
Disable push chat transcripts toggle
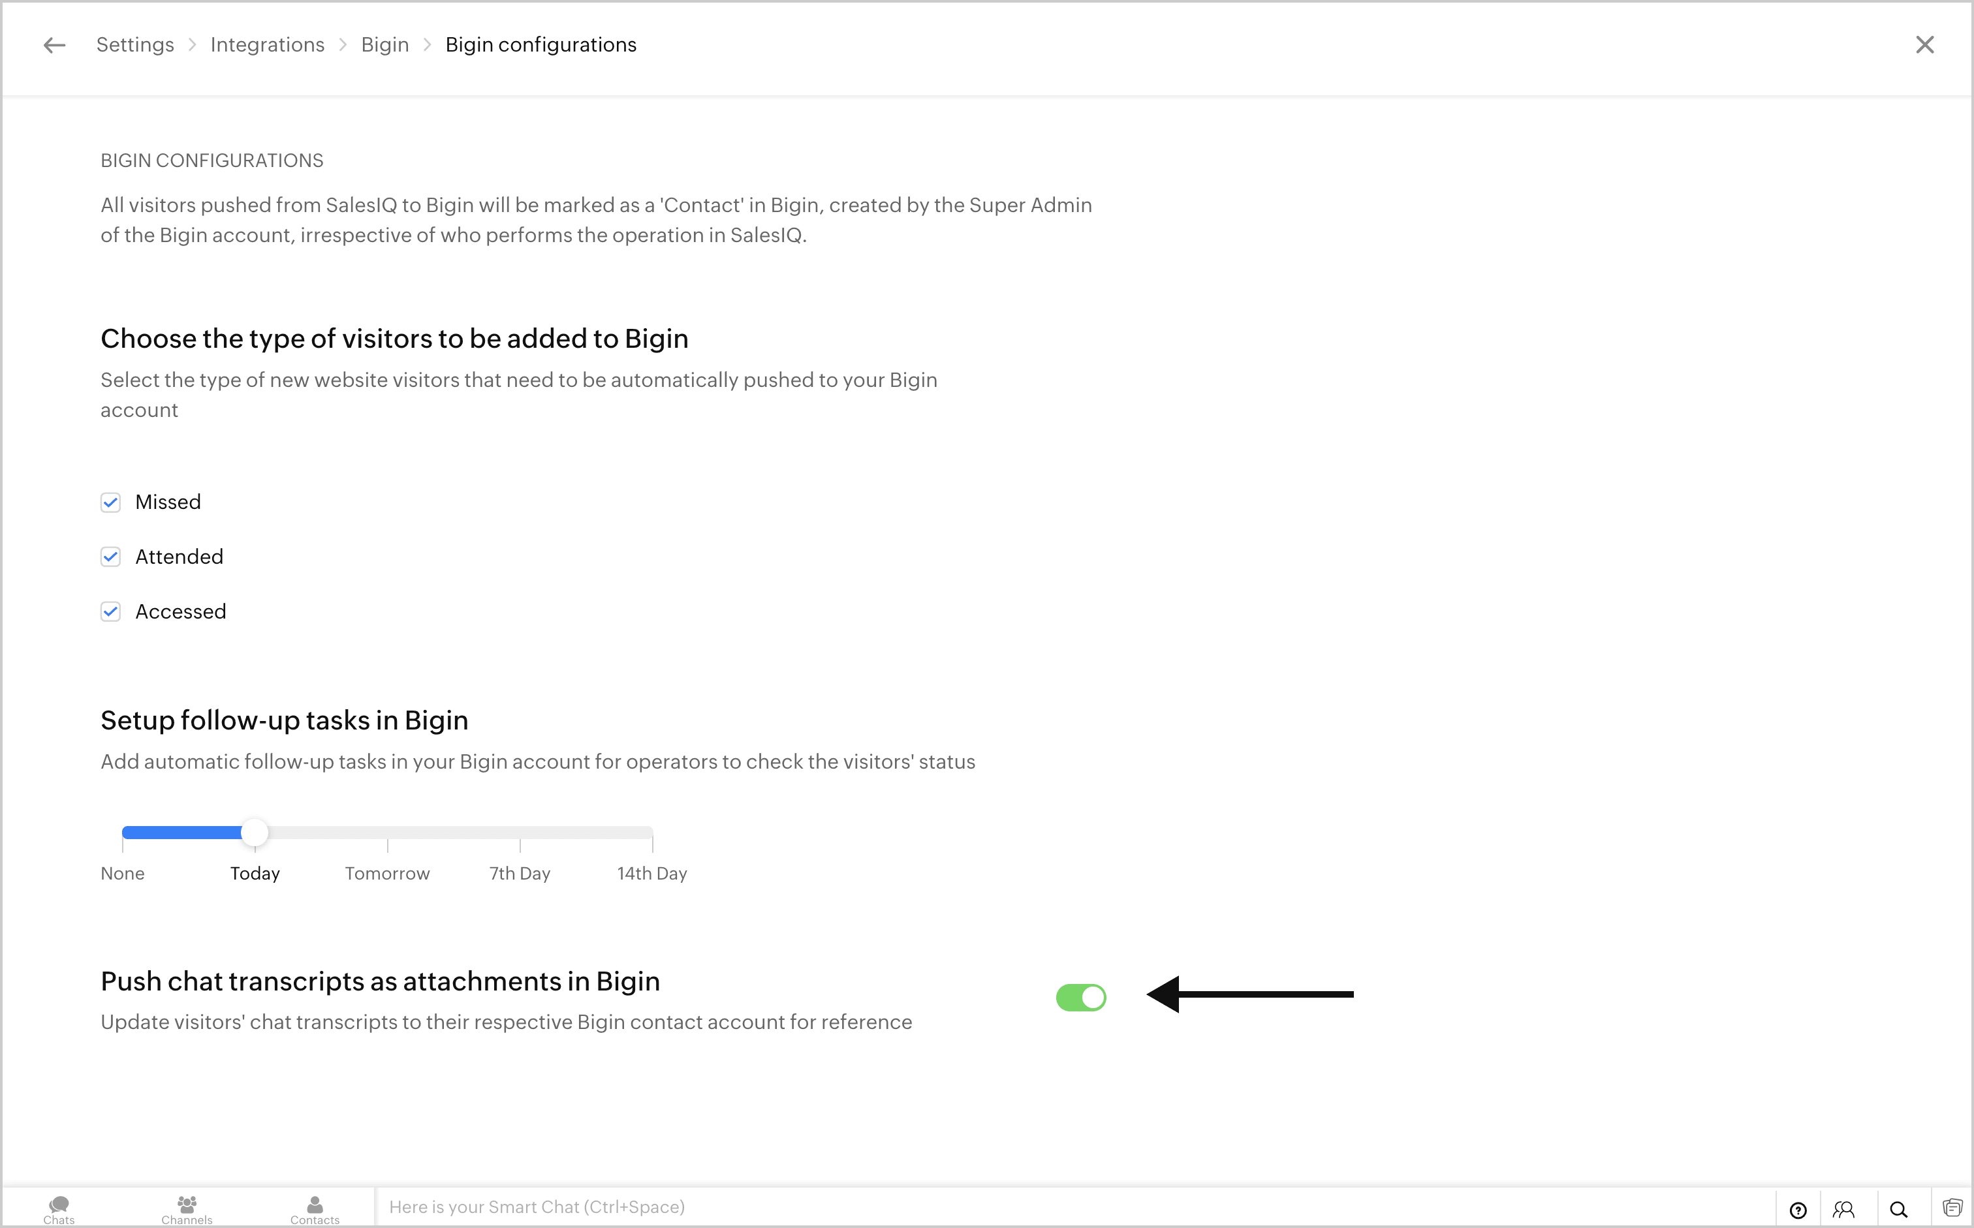pyautogui.click(x=1080, y=998)
